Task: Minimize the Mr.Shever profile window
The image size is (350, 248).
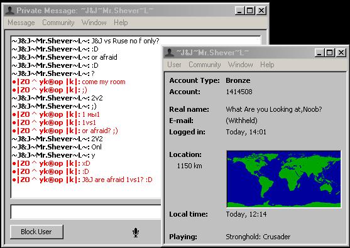Action: tap(319, 53)
